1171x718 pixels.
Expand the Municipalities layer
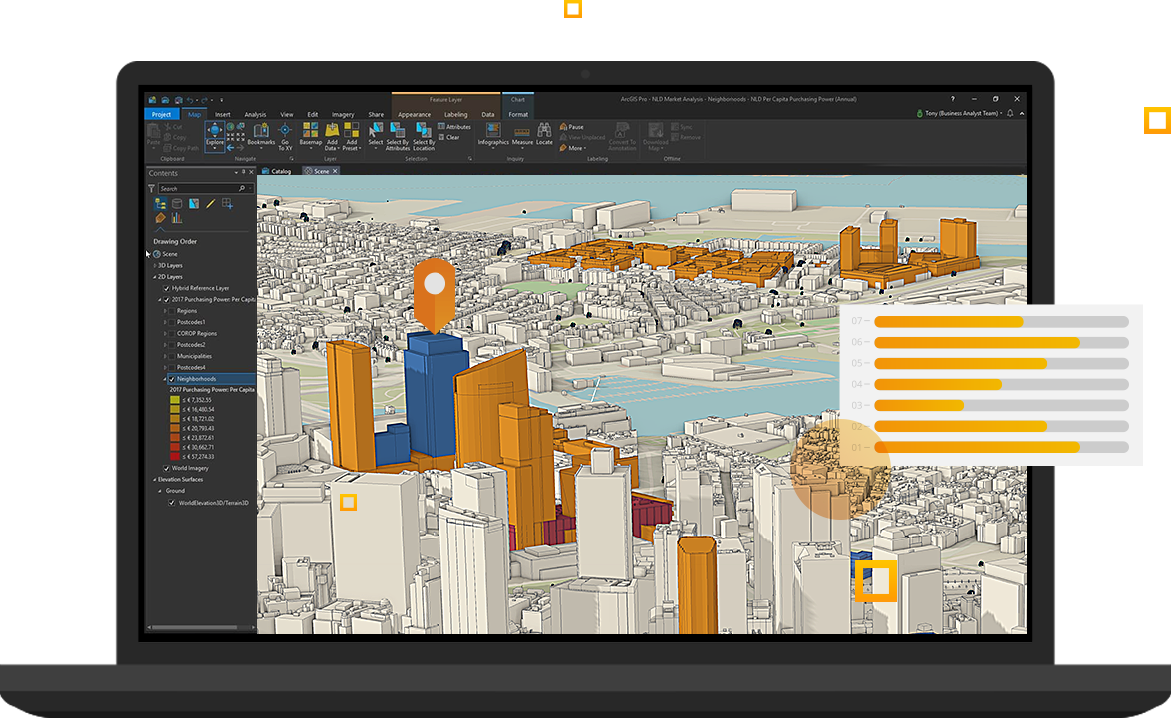point(163,356)
